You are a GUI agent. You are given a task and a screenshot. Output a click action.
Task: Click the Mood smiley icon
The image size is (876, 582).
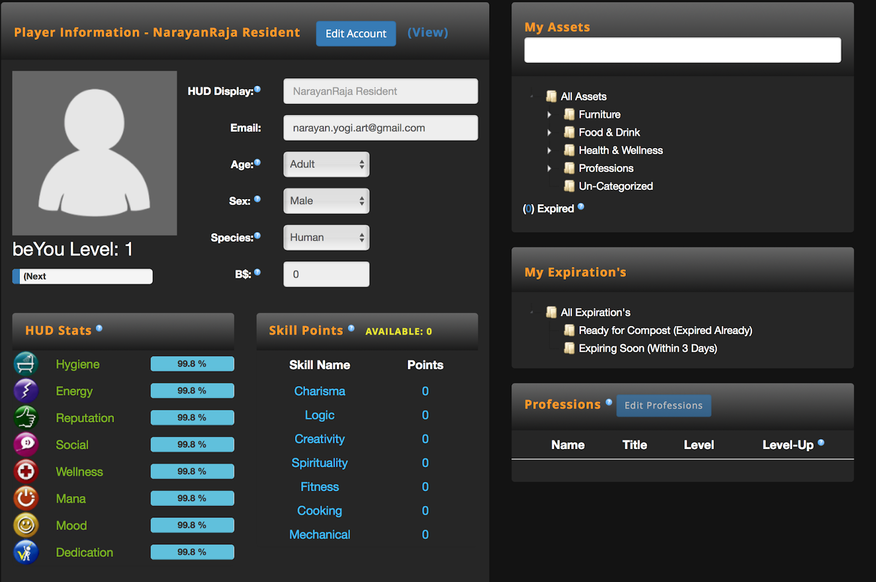(x=26, y=525)
